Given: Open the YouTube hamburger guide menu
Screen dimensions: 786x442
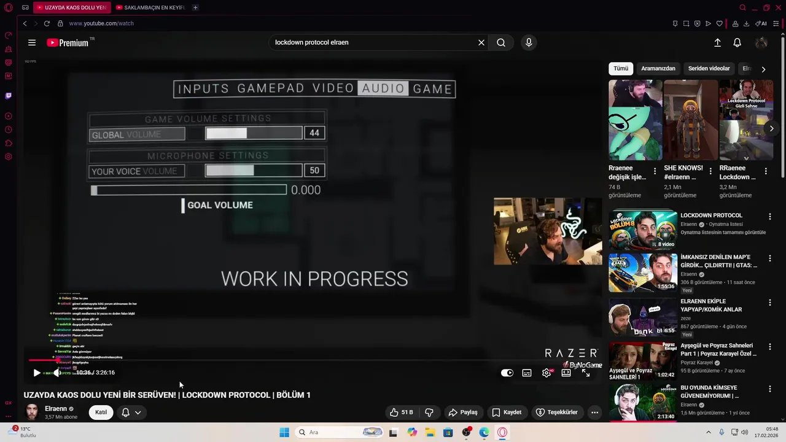Looking at the screenshot, I should (x=32, y=42).
